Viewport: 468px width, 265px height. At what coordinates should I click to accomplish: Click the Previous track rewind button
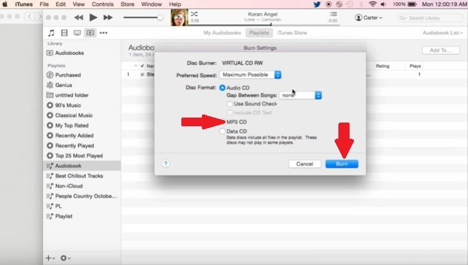click(79, 17)
